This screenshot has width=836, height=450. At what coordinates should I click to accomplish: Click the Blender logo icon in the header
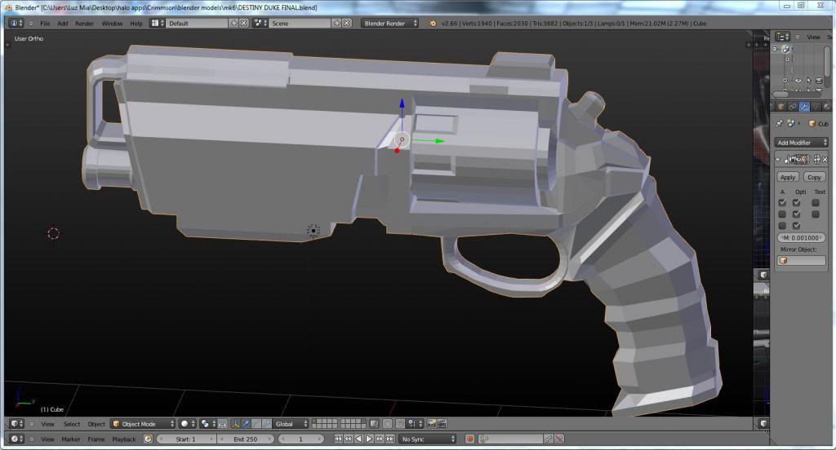click(433, 24)
